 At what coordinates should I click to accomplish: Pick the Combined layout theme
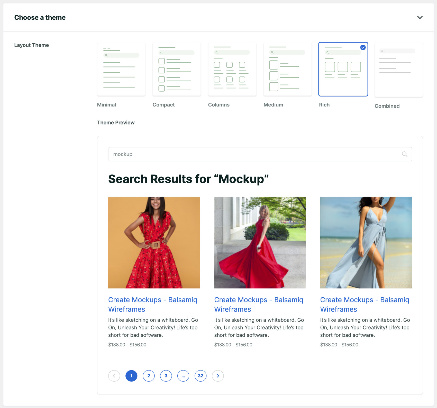coord(398,70)
